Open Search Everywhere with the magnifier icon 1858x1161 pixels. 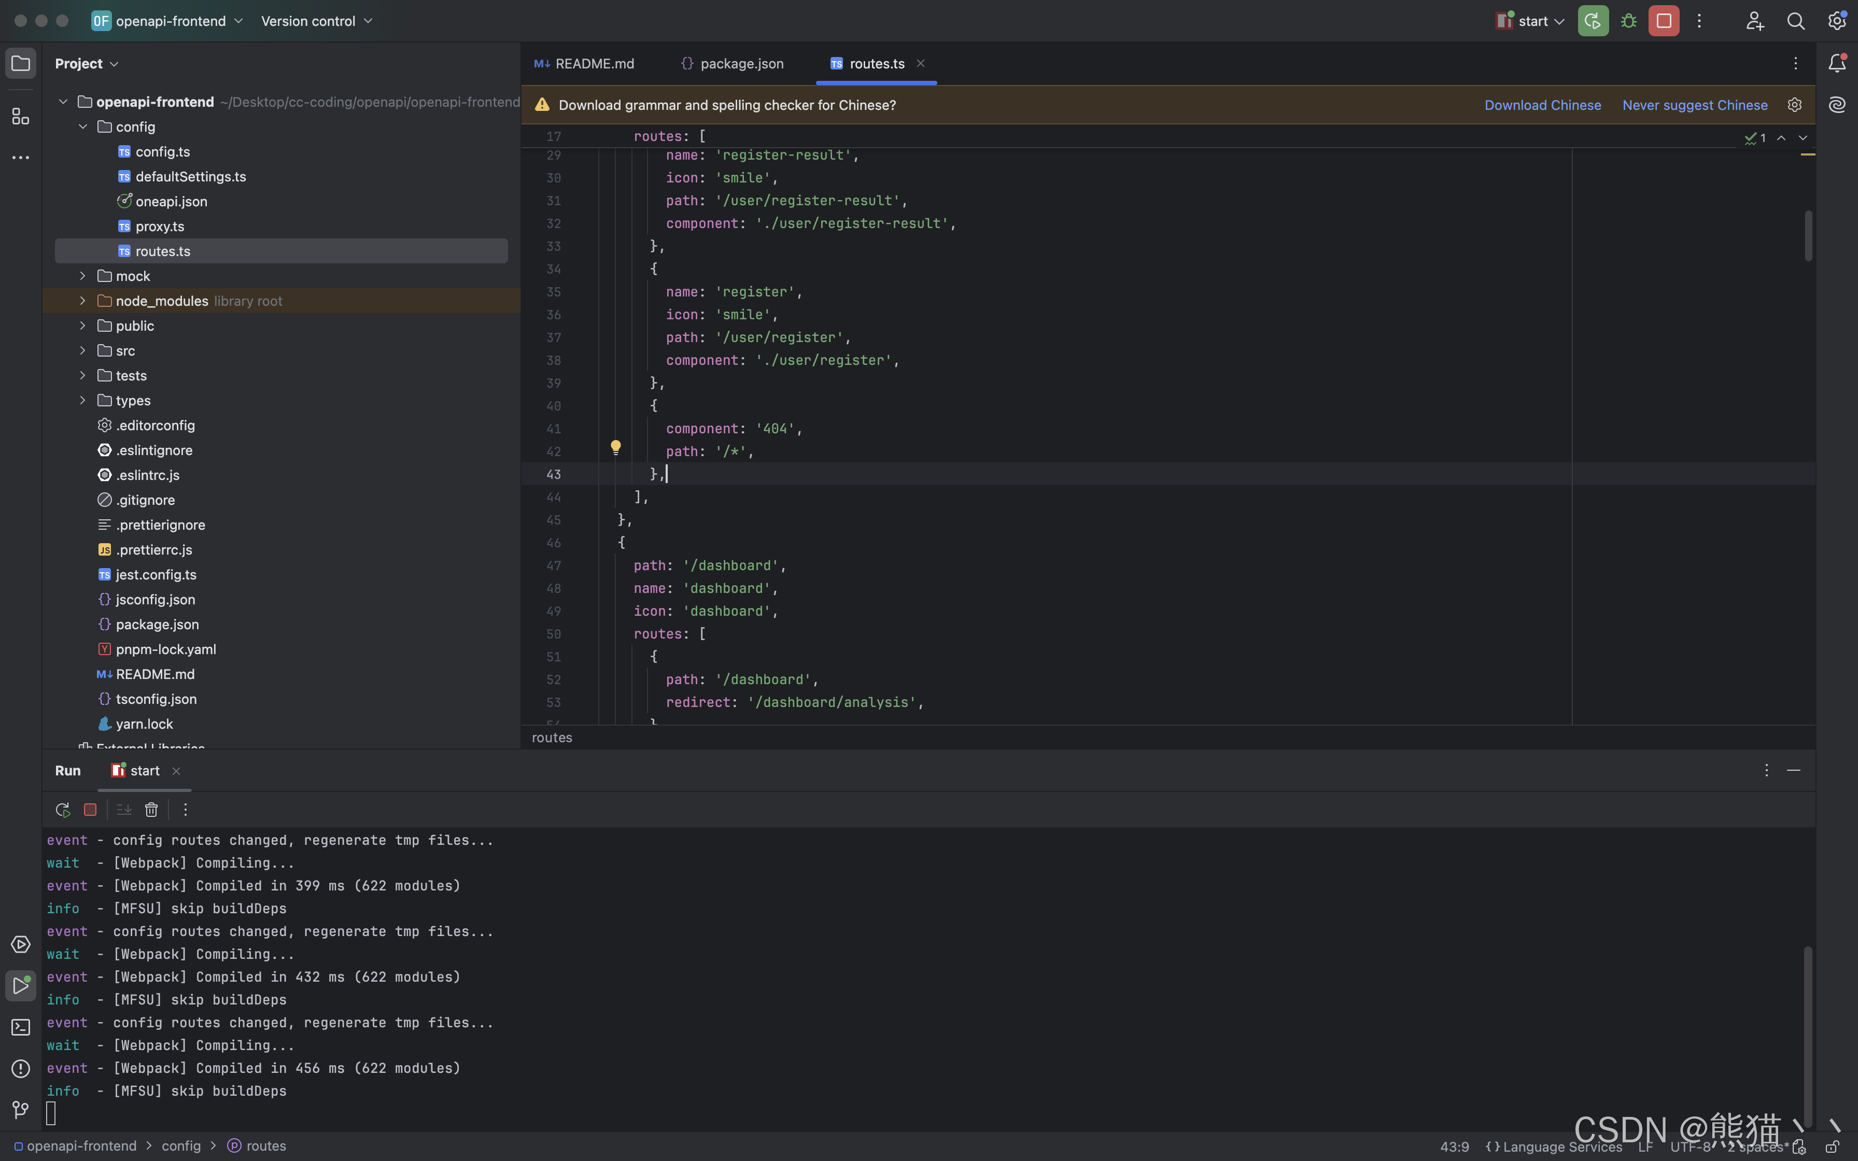point(1796,21)
